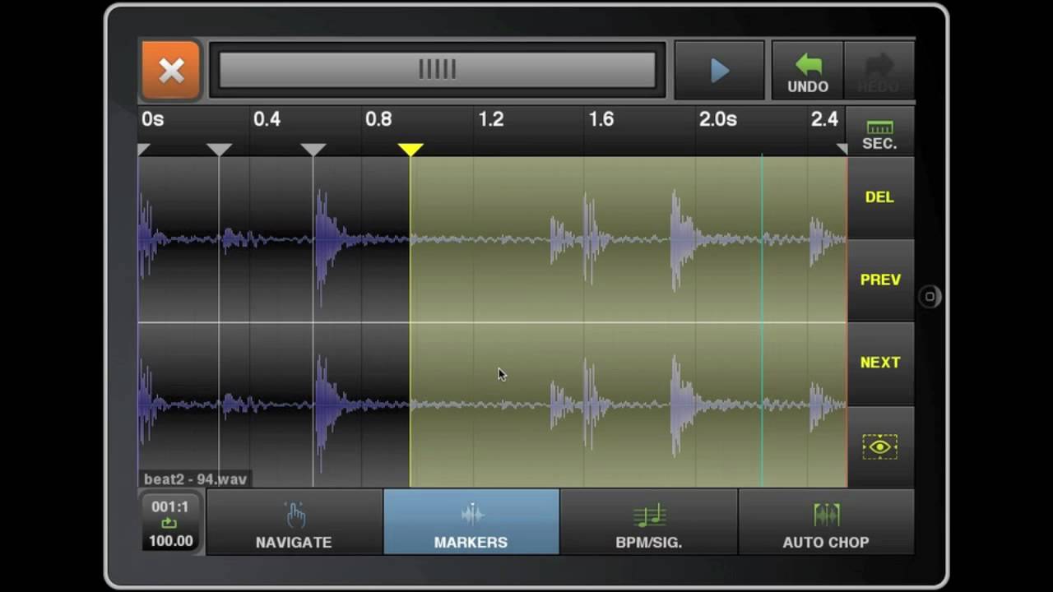
Task: Click the 2.0s label on time ruler
Action: tap(717, 119)
